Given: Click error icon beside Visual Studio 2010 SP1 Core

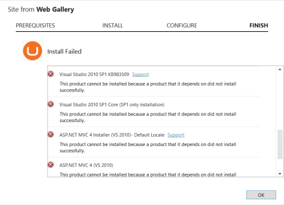Looking at the screenshot, I should 51,104.
